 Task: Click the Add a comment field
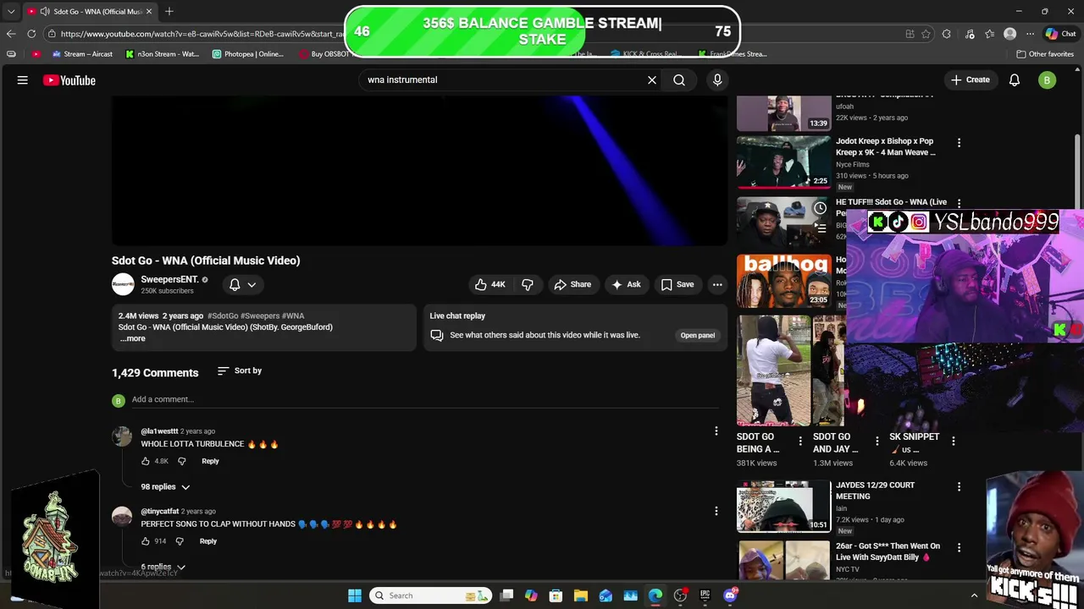coord(423,399)
